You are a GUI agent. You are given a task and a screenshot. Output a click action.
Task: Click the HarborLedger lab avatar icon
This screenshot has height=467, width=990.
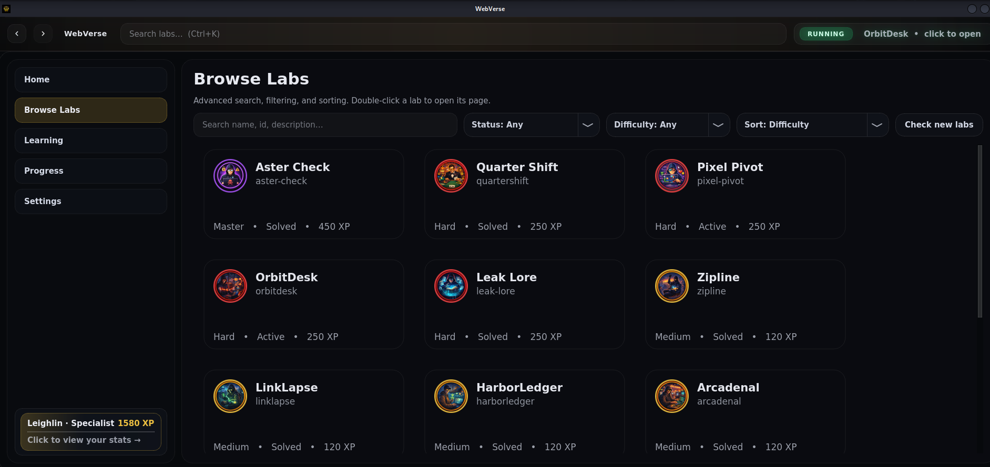(x=451, y=396)
